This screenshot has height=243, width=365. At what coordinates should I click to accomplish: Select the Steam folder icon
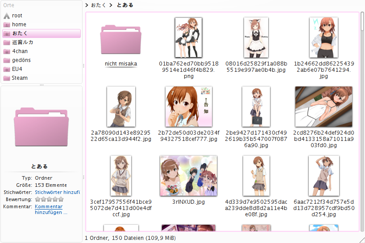(7, 78)
